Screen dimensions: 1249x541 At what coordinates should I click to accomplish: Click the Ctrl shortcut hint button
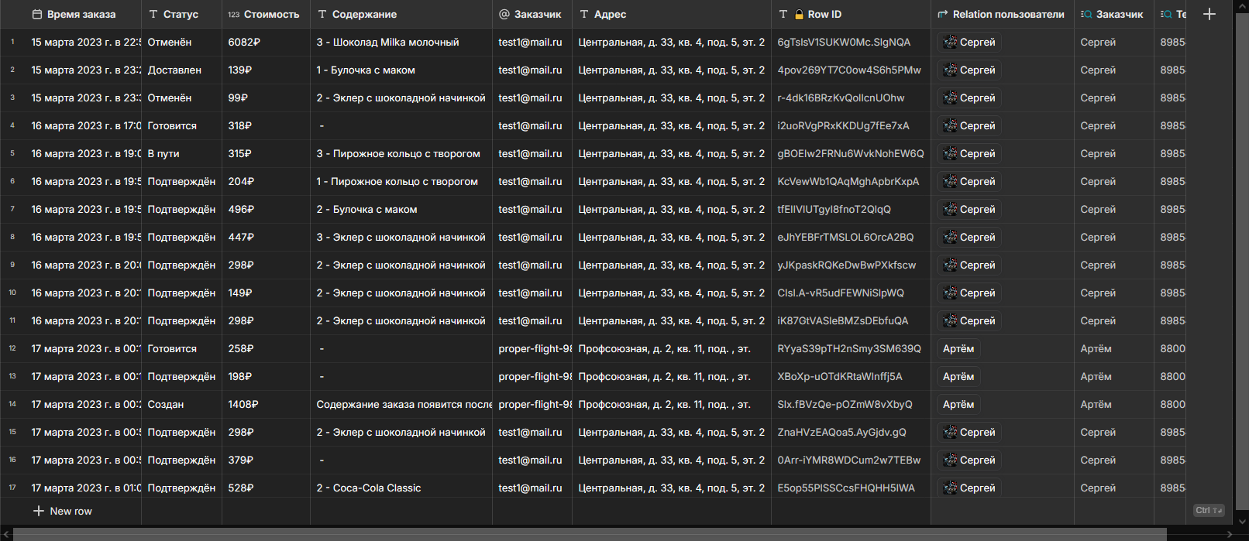pos(1208,510)
